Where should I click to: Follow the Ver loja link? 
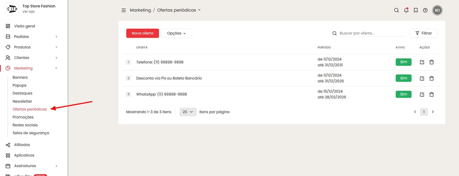point(28,12)
